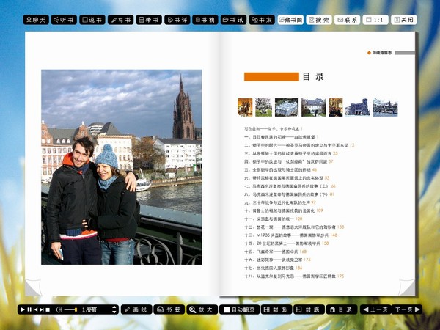Open the 书摘 book excerpt button
The width and height of the screenshot is (440, 330).
point(205,20)
